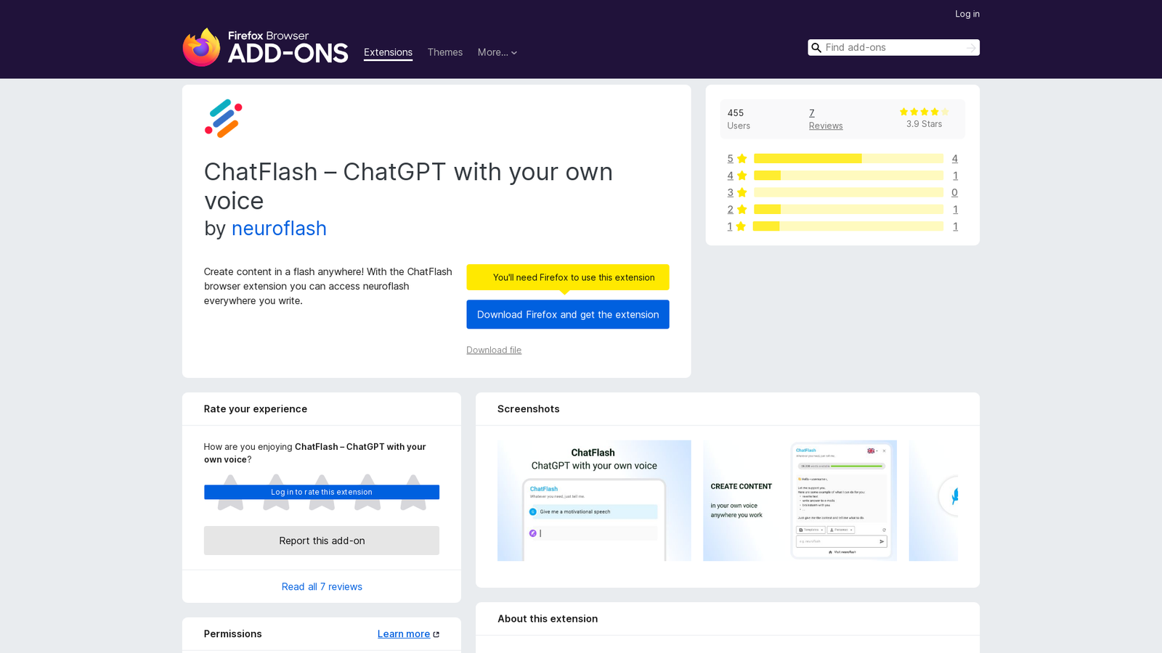Click the external link icon beside Learn more

(436, 634)
